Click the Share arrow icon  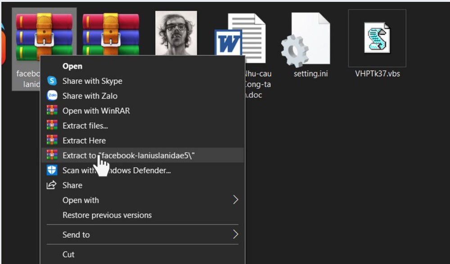(51, 185)
